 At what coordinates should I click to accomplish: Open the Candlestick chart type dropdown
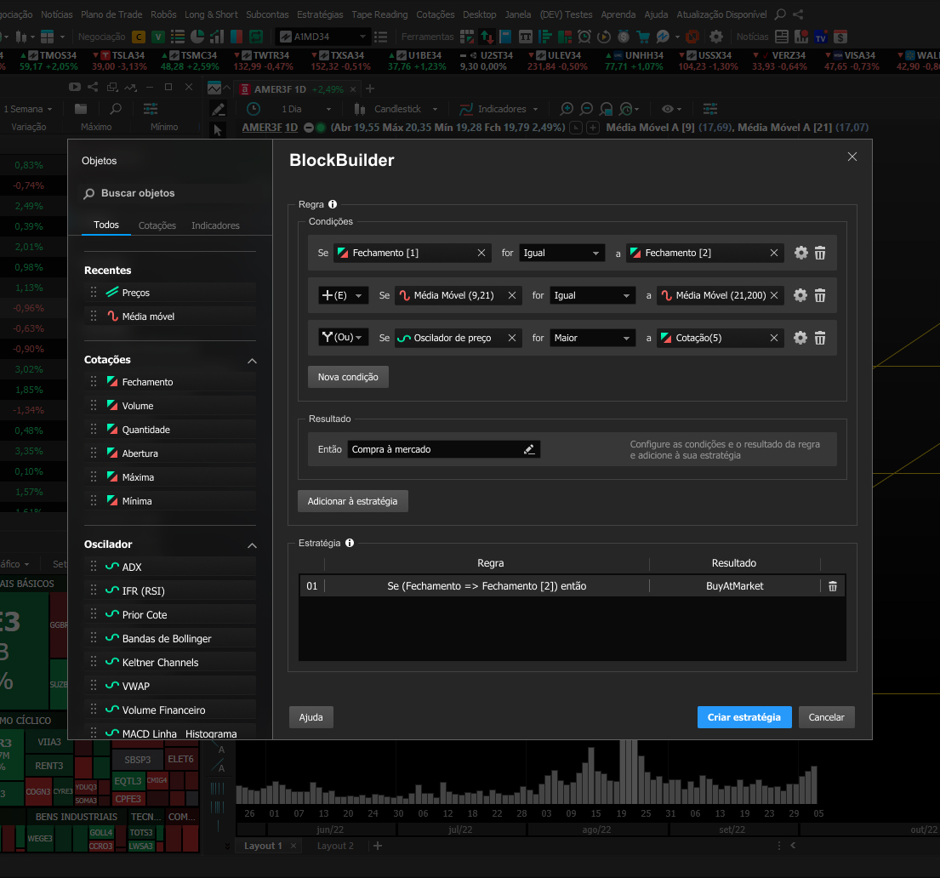pos(396,109)
